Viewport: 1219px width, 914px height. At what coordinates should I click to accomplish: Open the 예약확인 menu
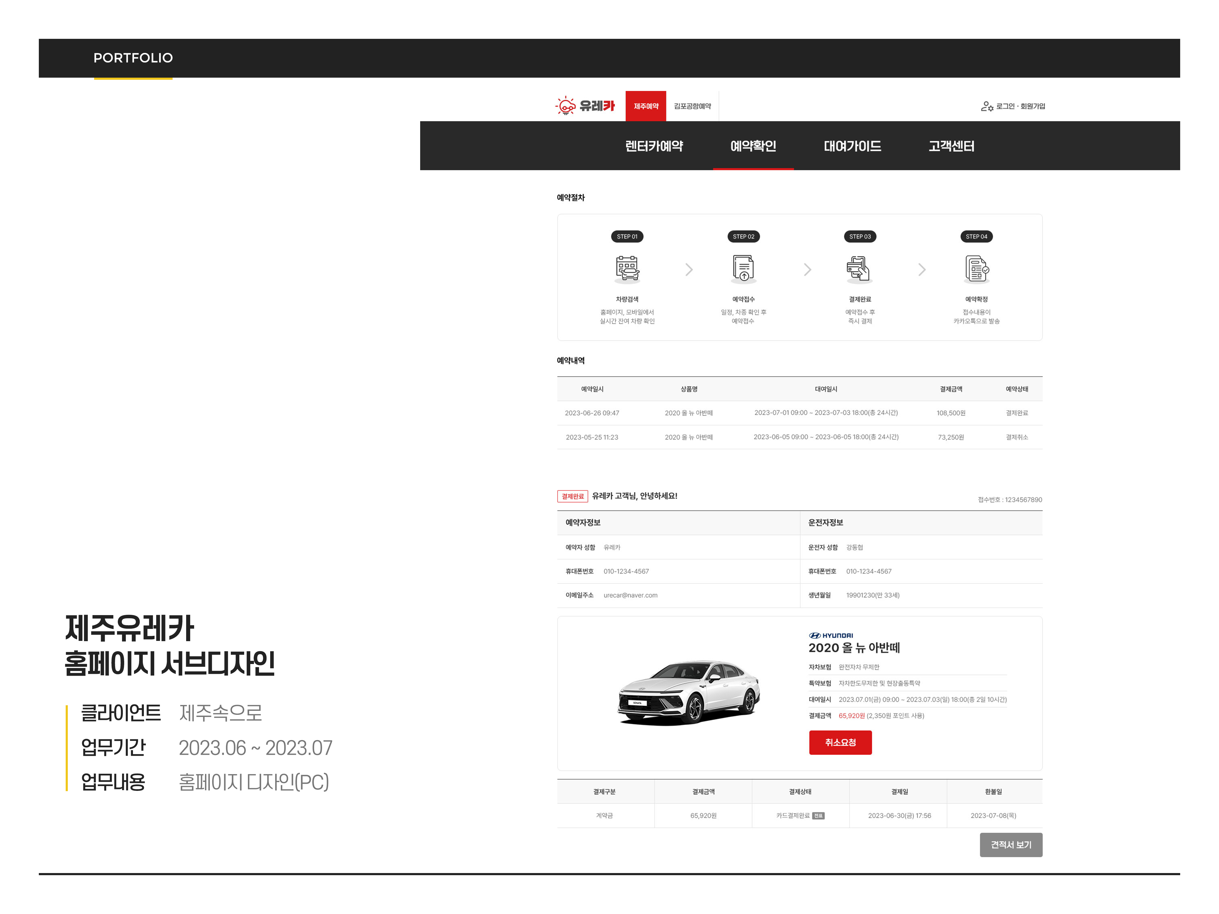(x=753, y=146)
